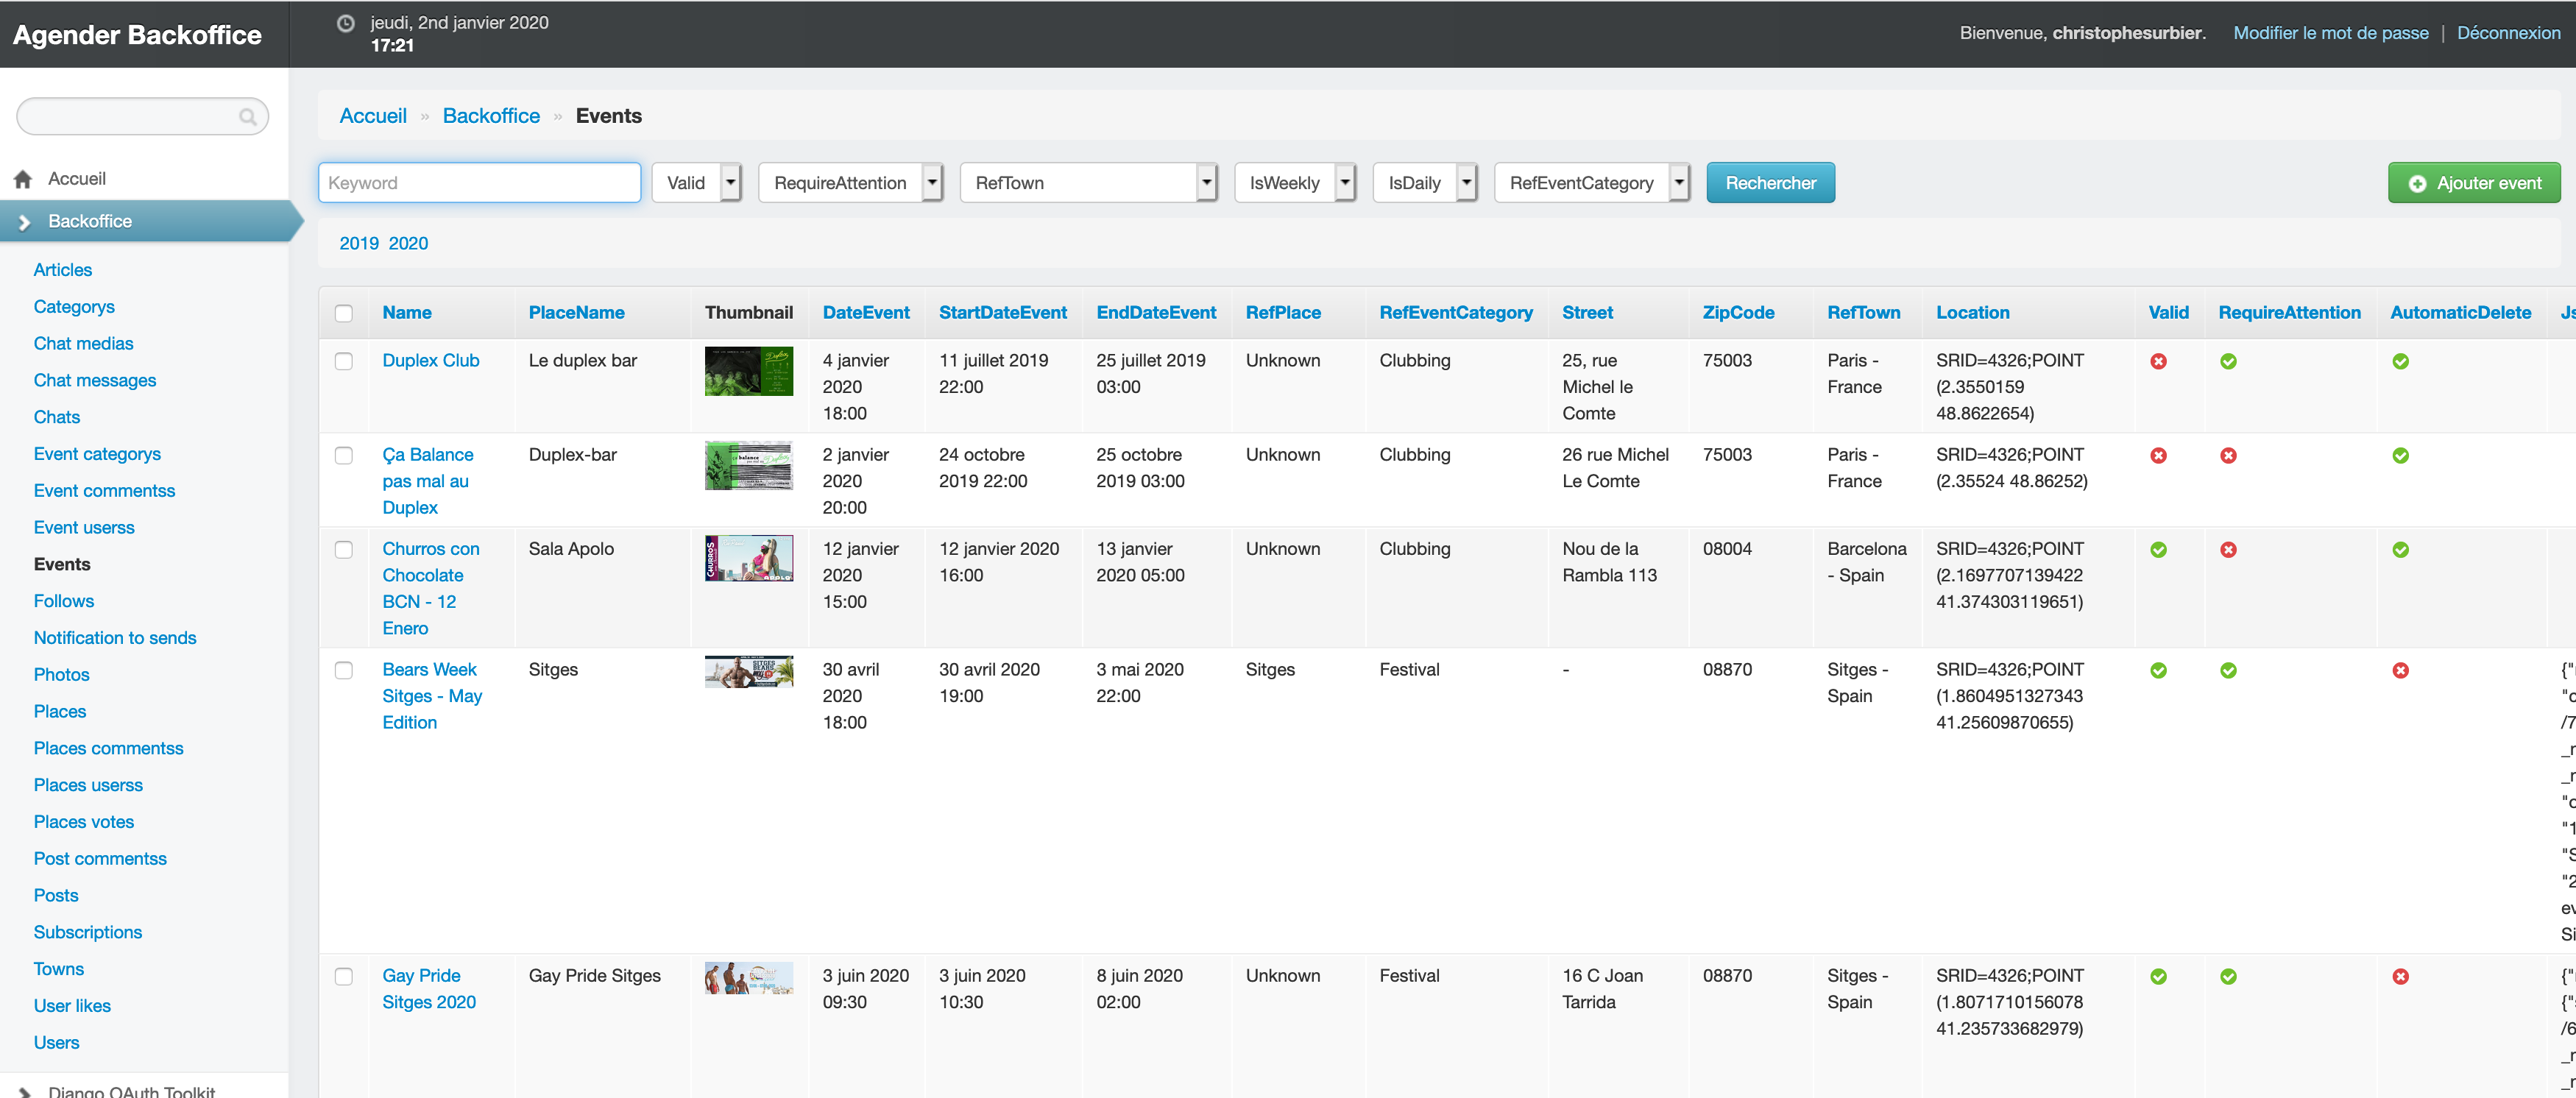Click Modifier le mot de passe link
The image size is (2576, 1098).
[2330, 33]
